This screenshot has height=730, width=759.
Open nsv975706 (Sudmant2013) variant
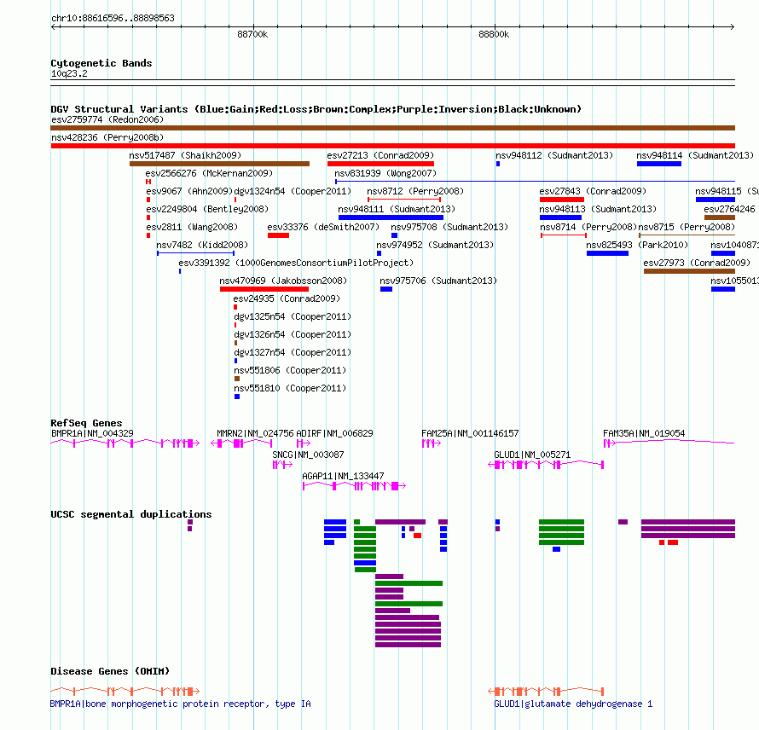tap(438, 281)
